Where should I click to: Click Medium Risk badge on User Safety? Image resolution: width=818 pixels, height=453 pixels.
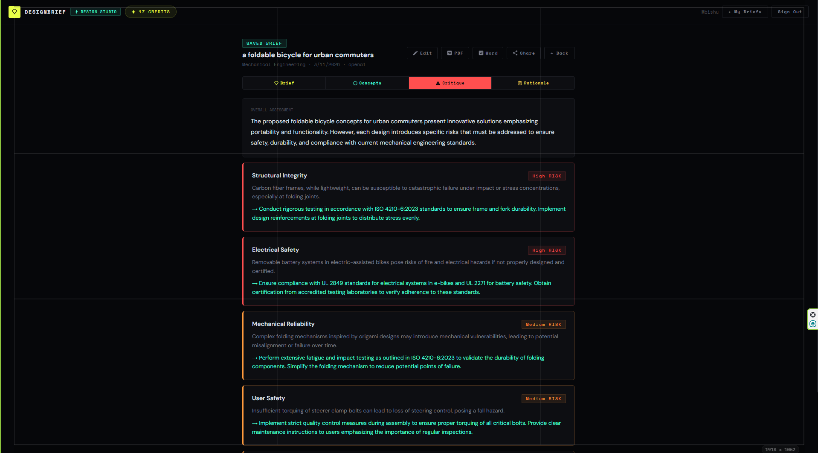[x=543, y=399]
